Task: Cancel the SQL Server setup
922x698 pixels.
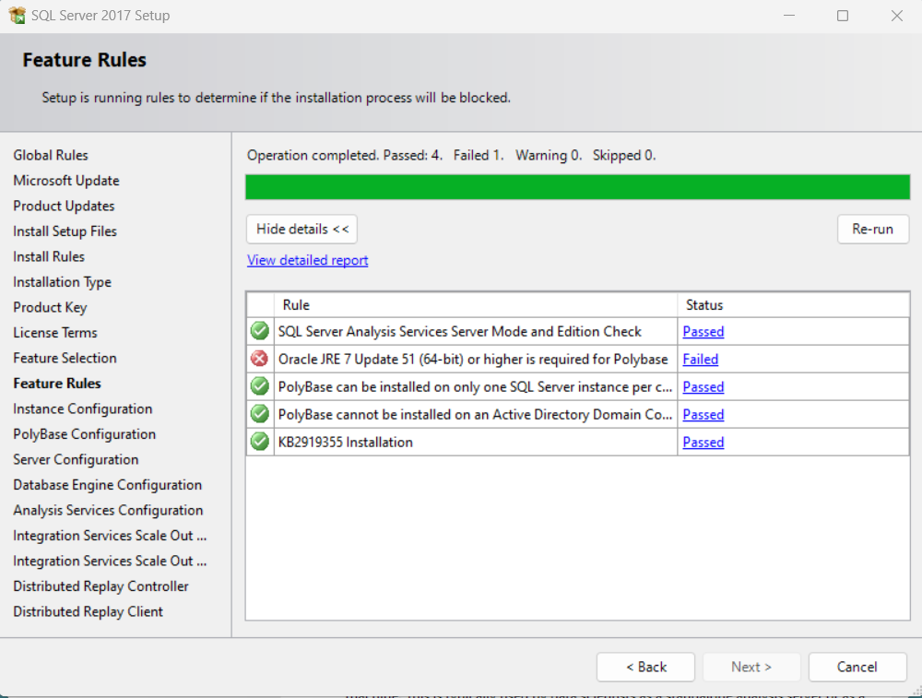Action: point(857,667)
